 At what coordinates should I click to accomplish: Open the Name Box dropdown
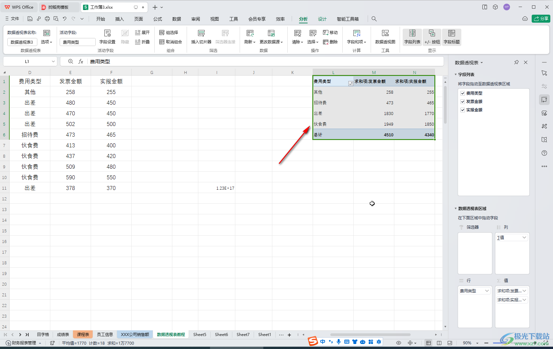tap(53, 61)
